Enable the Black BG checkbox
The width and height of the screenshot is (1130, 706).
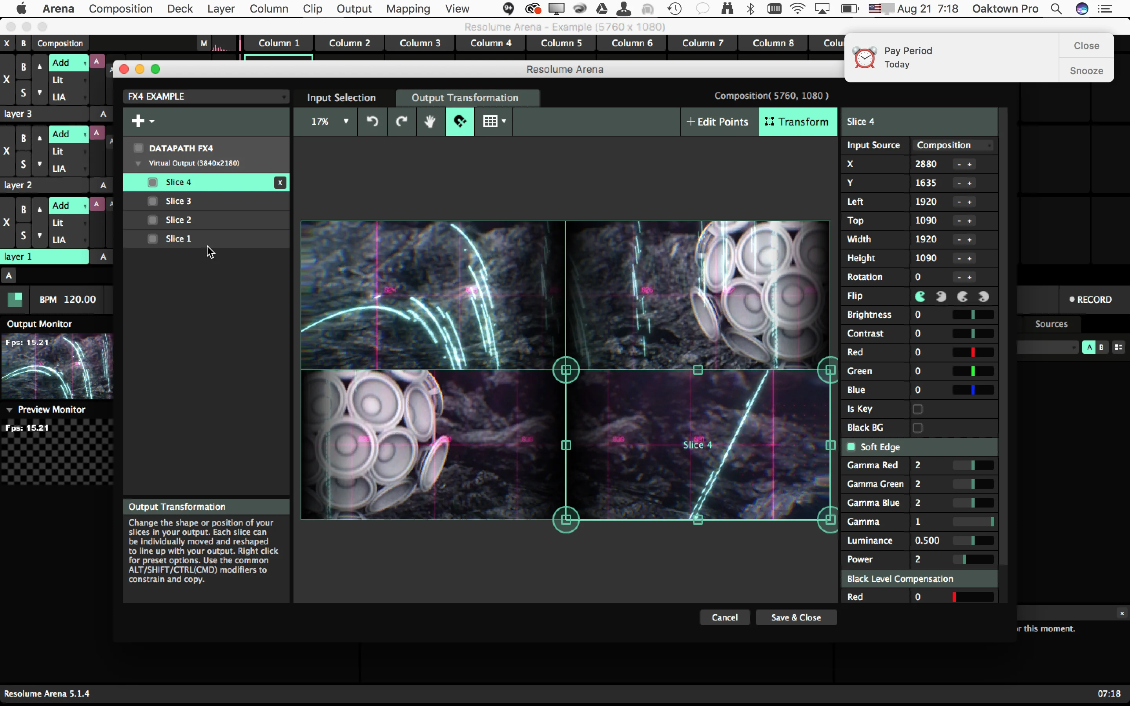pyautogui.click(x=918, y=428)
